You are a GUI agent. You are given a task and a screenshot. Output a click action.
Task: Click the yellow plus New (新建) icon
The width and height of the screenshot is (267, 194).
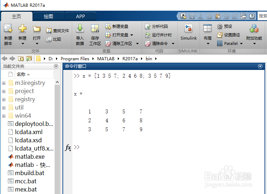[22, 28]
